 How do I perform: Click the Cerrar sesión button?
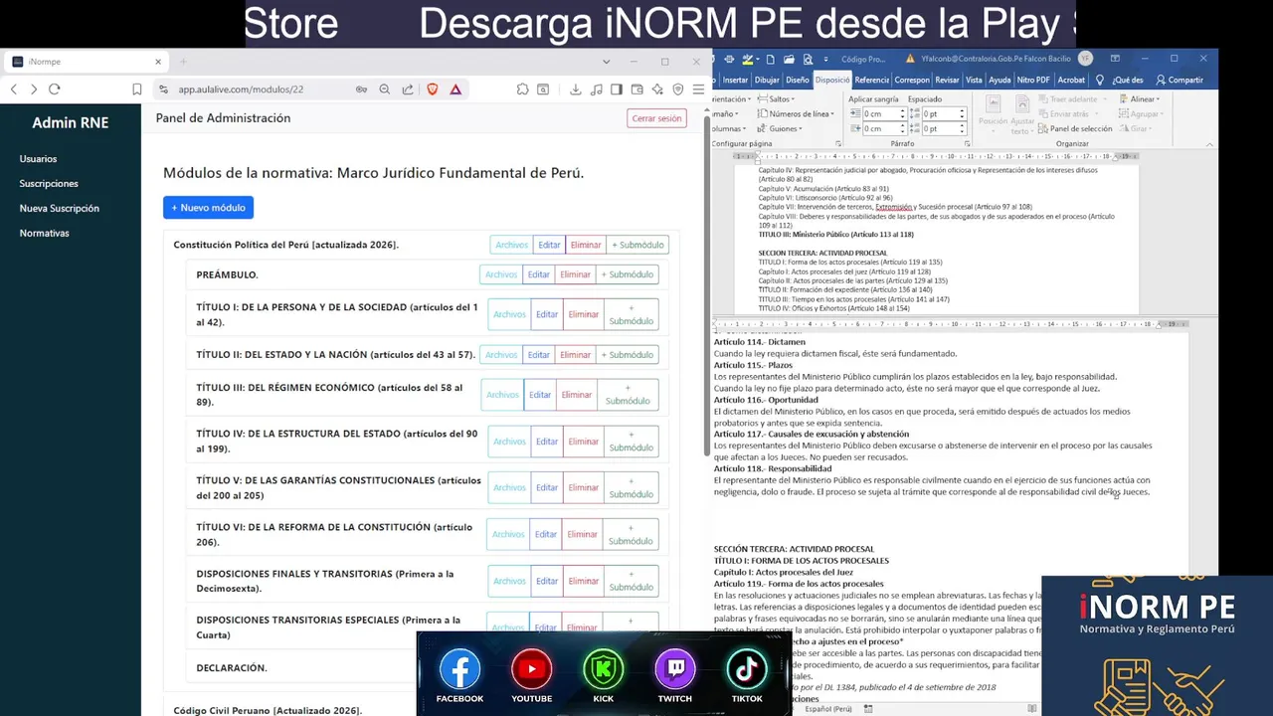(x=656, y=118)
